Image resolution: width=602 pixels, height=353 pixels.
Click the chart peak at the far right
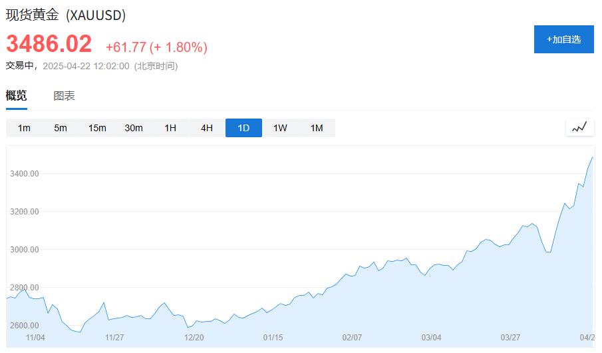591,158
